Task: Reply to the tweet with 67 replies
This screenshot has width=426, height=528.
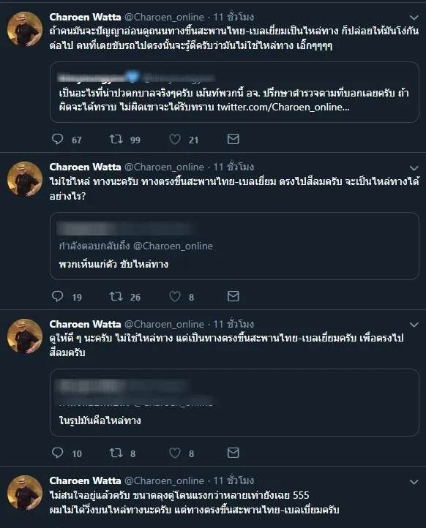Action: click(58, 139)
